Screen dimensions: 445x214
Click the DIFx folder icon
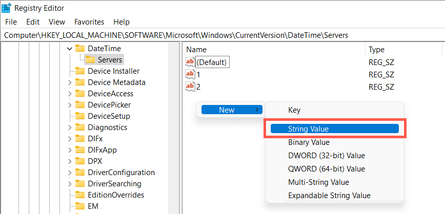pos(80,139)
